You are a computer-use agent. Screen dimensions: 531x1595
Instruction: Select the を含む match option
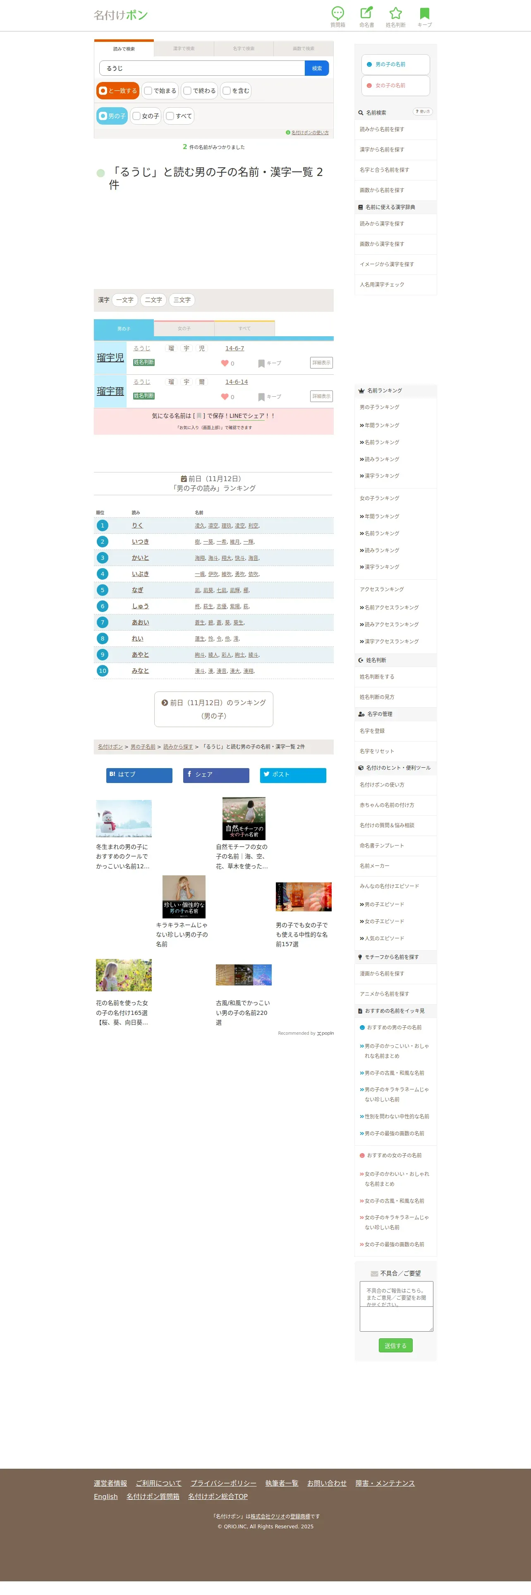236,91
